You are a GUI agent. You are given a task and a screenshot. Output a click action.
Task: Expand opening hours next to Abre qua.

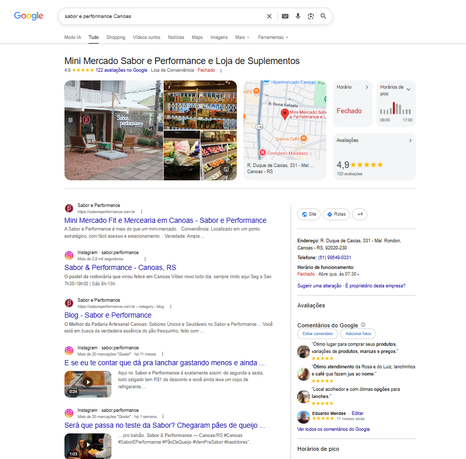pos(358,275)
